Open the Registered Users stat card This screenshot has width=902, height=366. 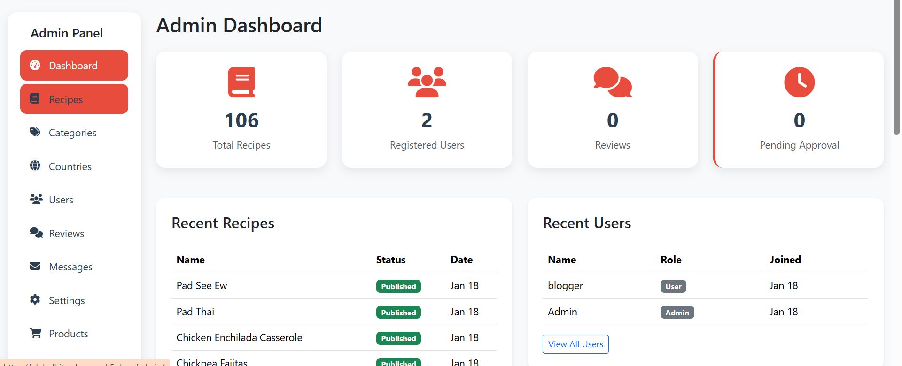(427, 110)
